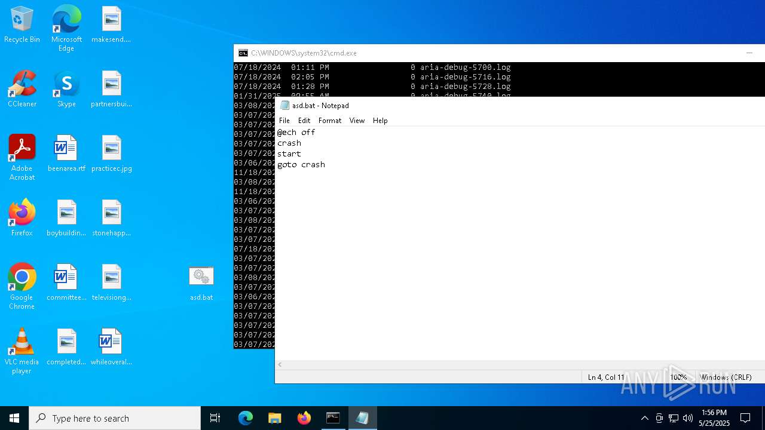Click the Windows Start button

click(x=14, y=418)
